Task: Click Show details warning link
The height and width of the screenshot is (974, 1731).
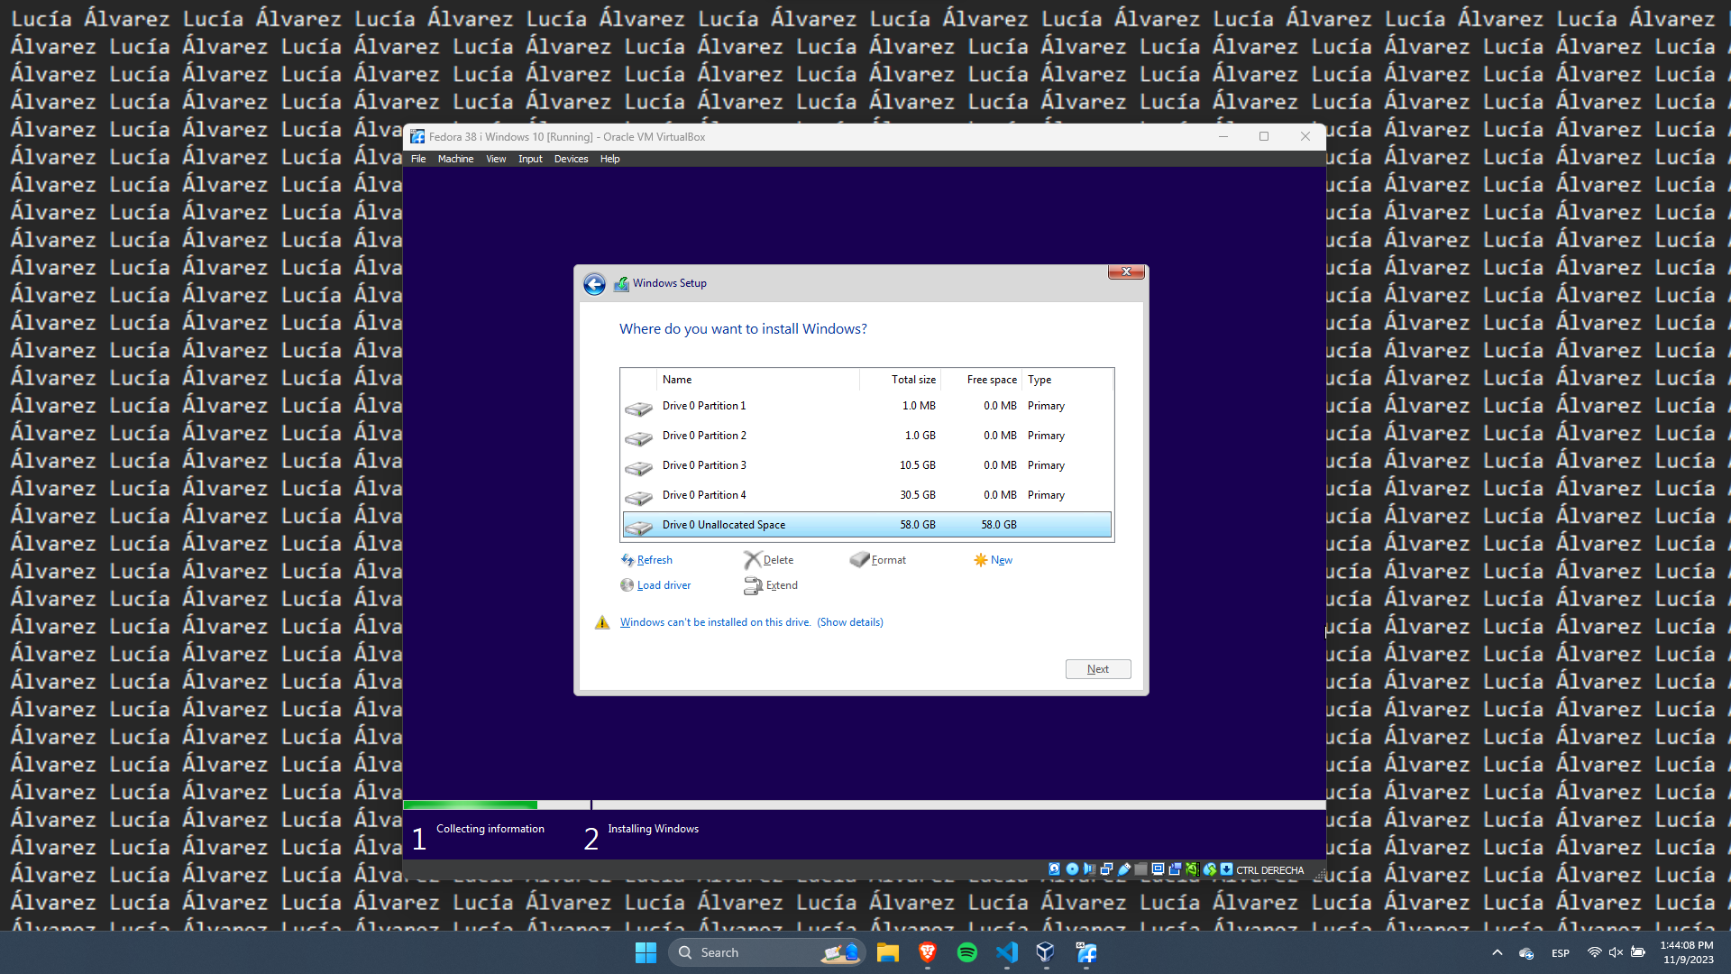Action: 849,622
